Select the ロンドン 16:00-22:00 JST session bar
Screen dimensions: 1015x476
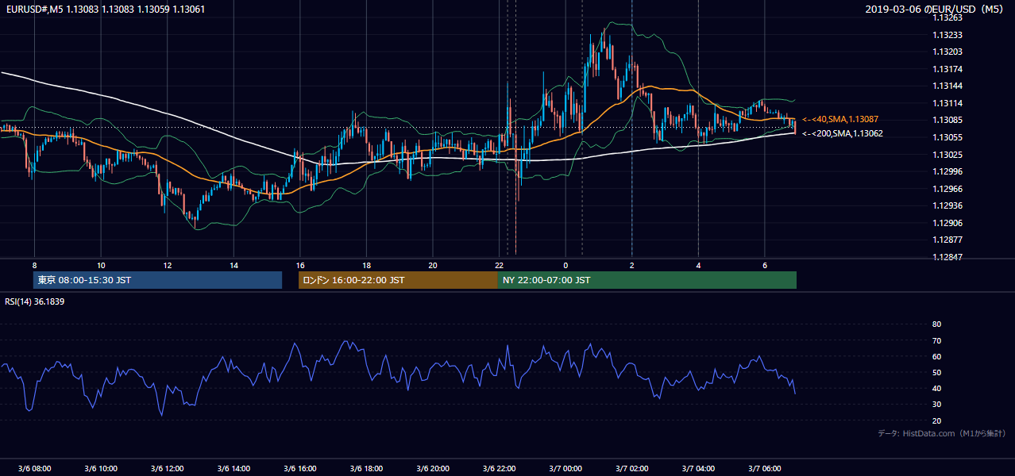(398, 280)
